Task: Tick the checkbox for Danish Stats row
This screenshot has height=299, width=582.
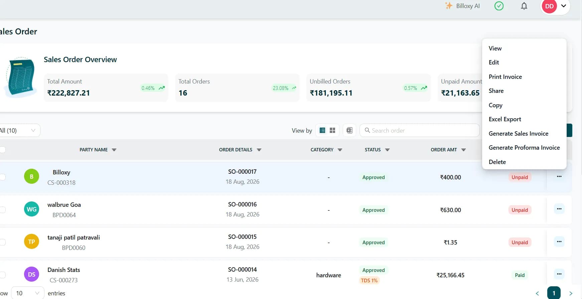Action: (2, 275)
